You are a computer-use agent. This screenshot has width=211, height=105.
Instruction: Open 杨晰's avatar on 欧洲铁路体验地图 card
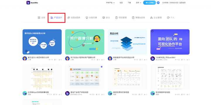point(153,93)
